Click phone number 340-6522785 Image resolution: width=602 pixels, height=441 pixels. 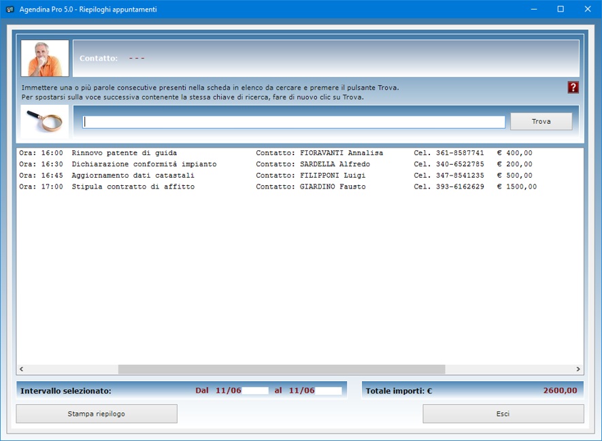460,164
